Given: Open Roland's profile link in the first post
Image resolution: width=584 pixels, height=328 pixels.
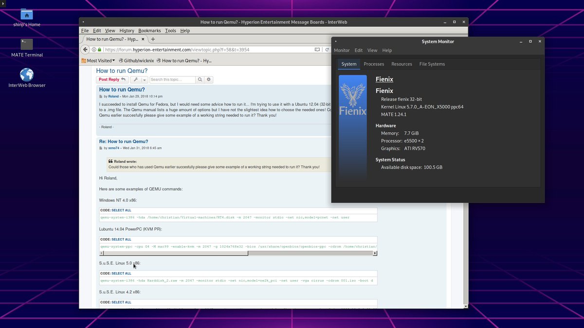Looking at the screenshot, I should (113, 96).
